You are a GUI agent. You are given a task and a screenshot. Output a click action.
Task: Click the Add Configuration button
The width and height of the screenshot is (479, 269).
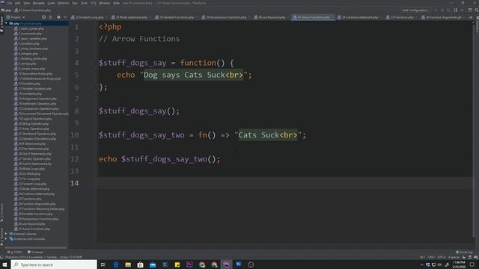(x=415, y=10)
